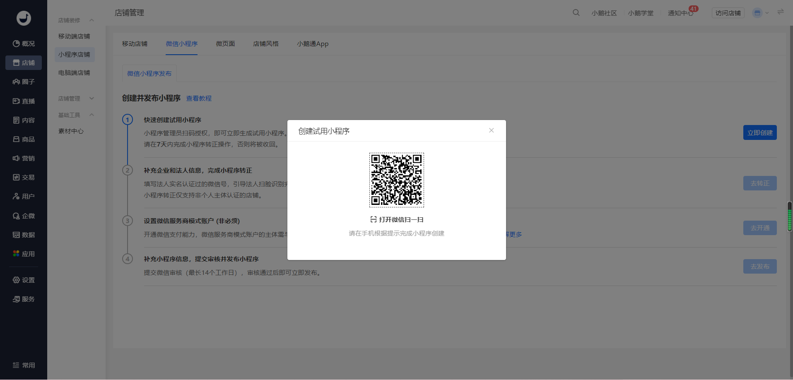The width and height of the screenshot is (793, 380).
Task: Open 数据 data section in the sidebar
Action: 24,235
